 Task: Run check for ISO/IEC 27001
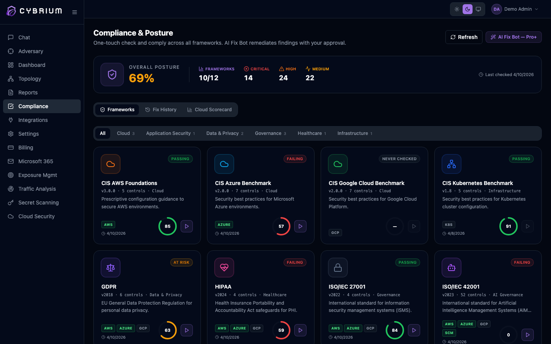point(414,330)
